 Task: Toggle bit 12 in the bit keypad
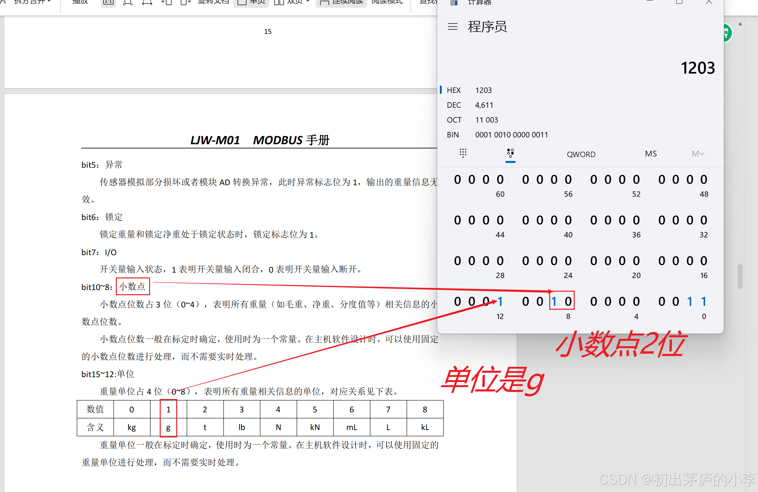point(500,302)
